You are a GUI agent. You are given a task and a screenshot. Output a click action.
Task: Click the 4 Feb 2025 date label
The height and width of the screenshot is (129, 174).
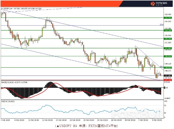(x=6, y=120)
